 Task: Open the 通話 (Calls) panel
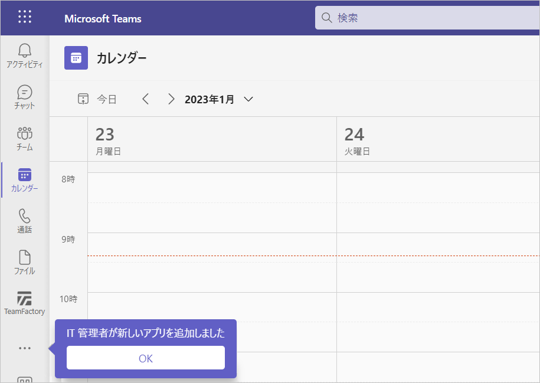coord(24,221)
